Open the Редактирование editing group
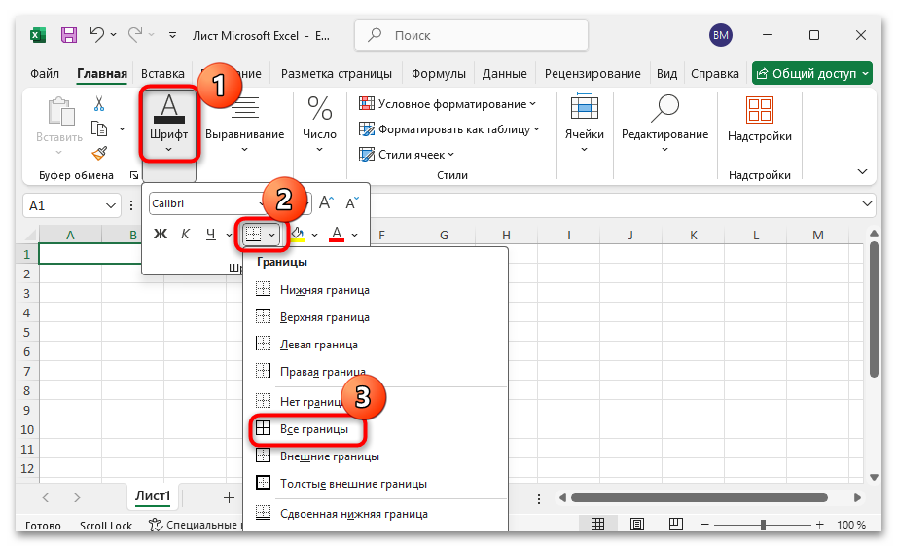Screen dimensions: 897x547 coord(664,125)
